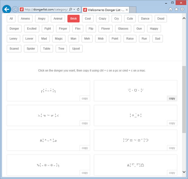
Task: Open the browser home page icon
Action: [x=171, y=9]
